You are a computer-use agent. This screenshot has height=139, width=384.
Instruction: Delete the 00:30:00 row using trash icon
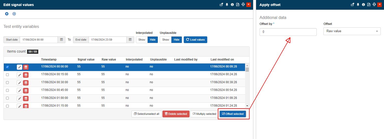(x=26, y=83)
